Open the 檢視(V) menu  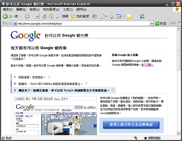[x=35, y=9]
